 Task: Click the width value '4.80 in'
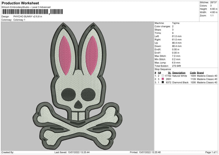pos(214,12)
